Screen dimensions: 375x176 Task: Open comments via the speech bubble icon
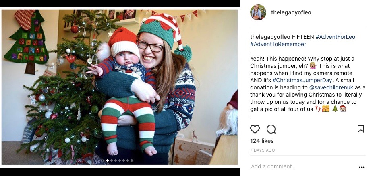pos(271,129)
